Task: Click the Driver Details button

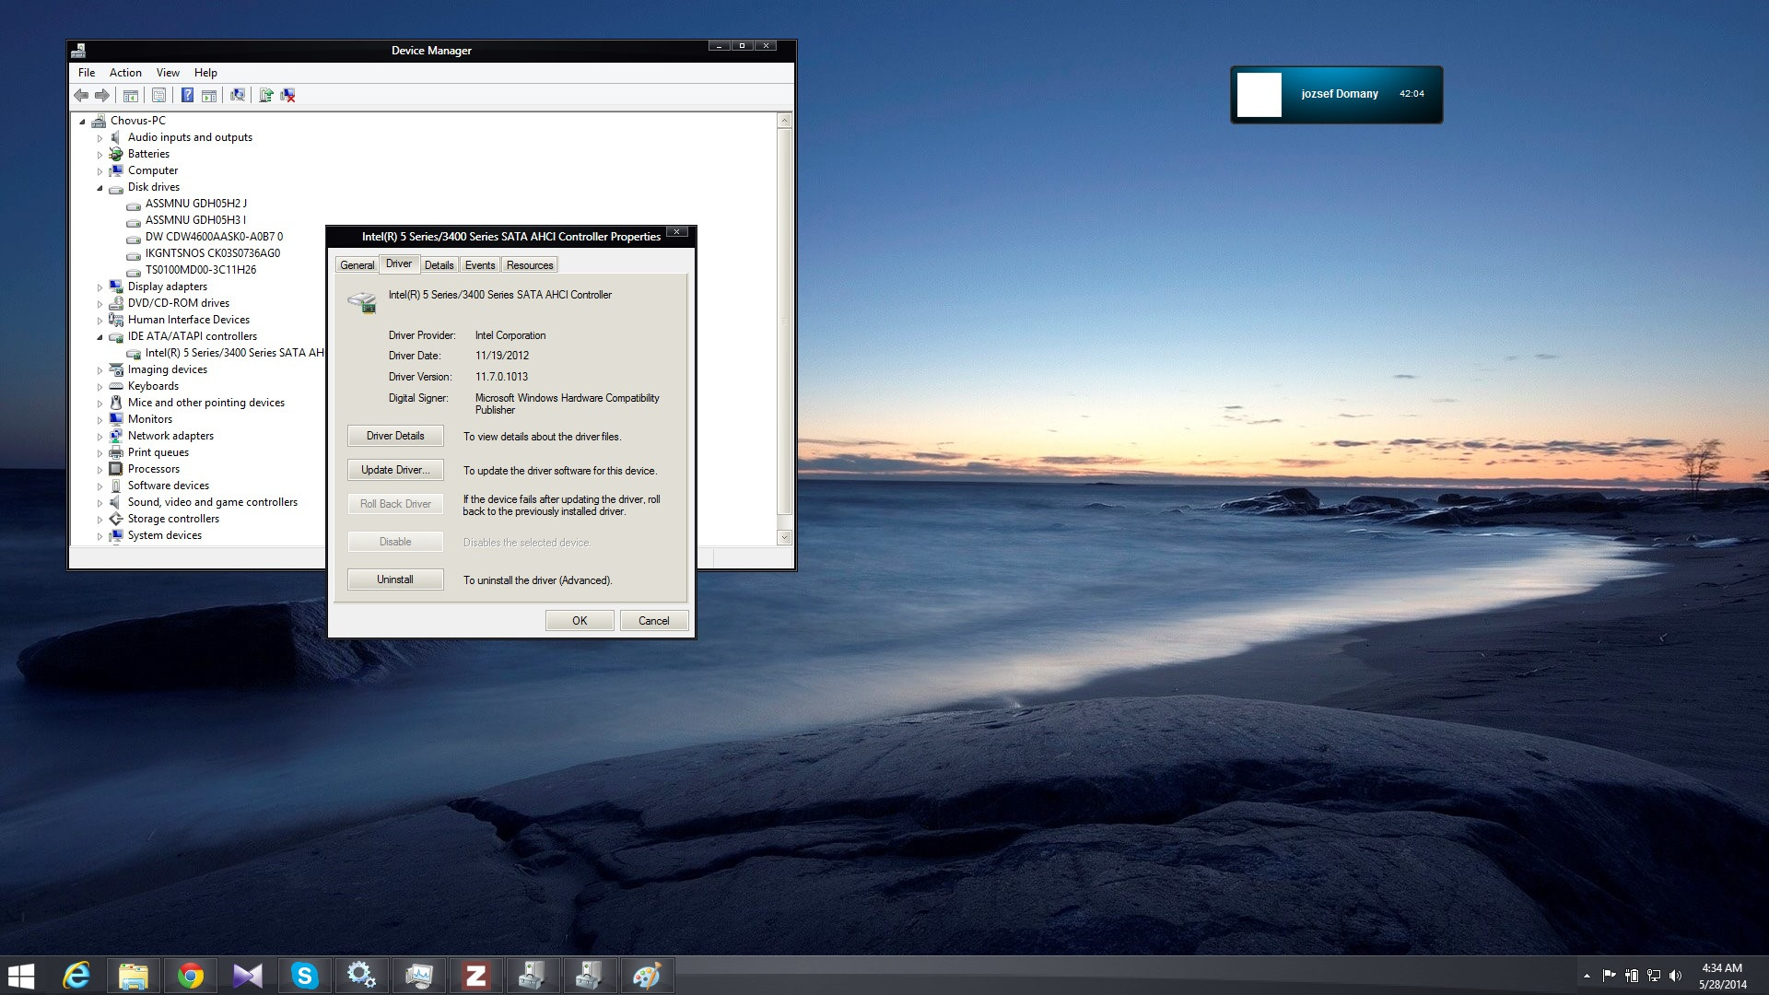Action: (x=395, y=436)
